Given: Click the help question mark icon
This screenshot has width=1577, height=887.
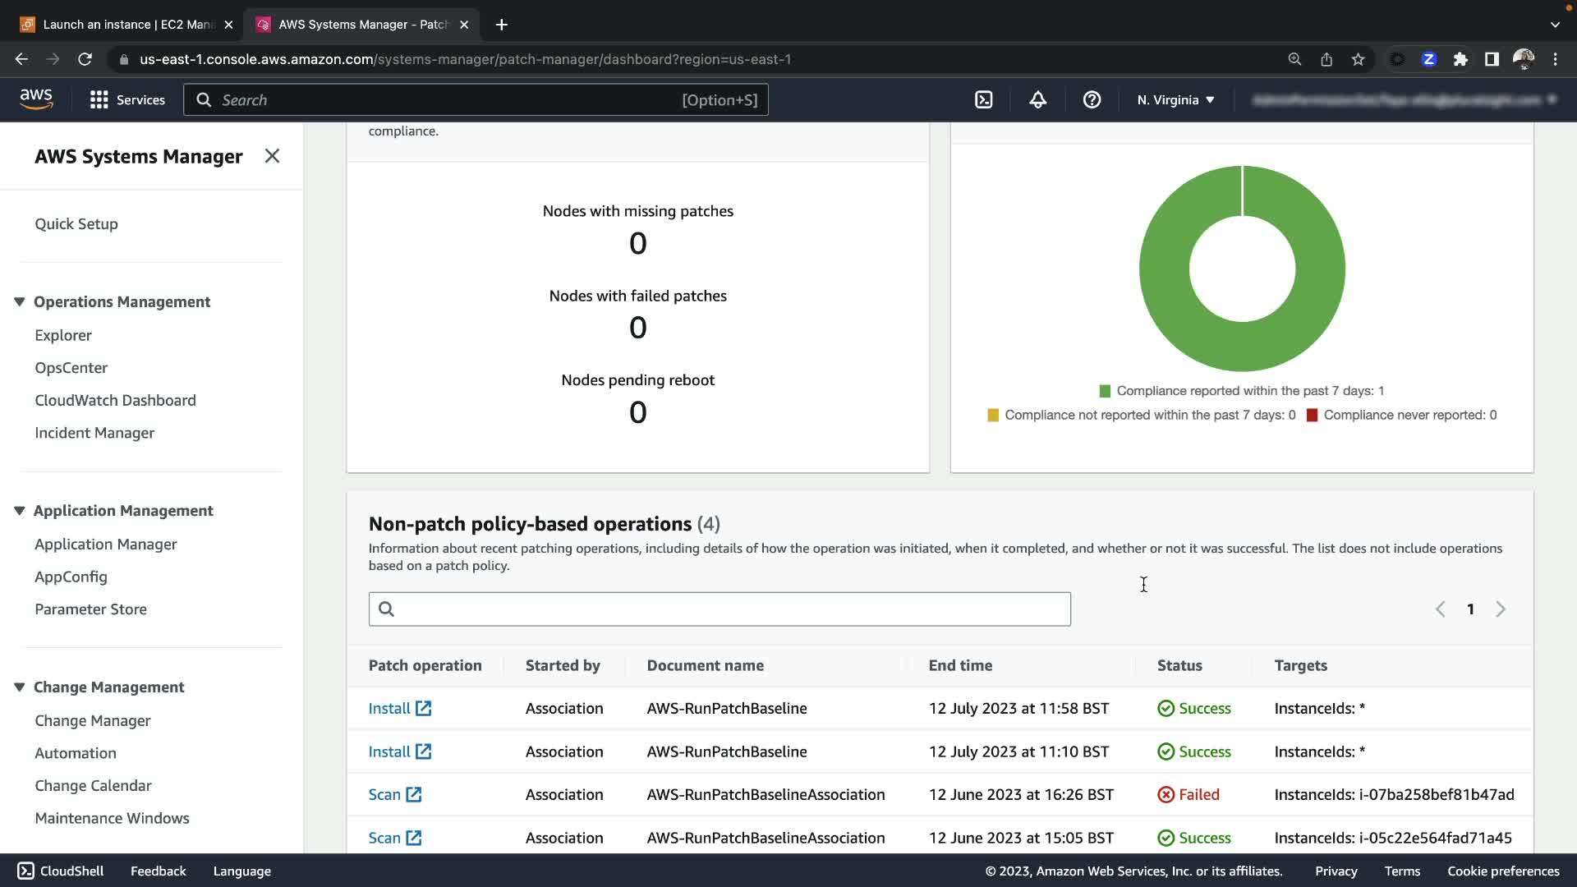Looking at the screenshot, I should [1092, 100].
